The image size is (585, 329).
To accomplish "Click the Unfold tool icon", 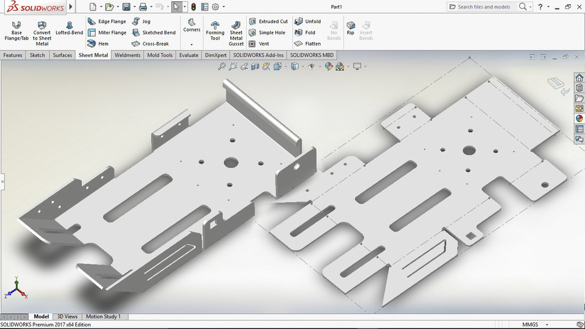I will [x=299, y=21].
